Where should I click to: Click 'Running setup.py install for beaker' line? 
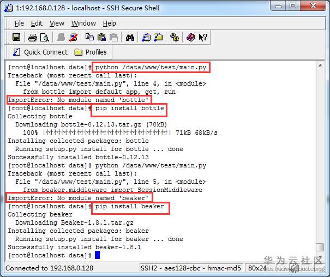click(x=99, y=239)
